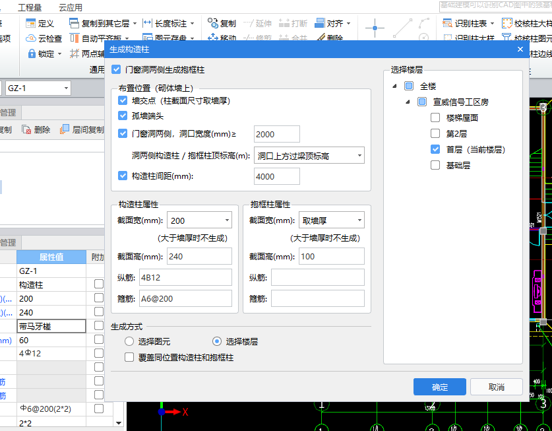Open the 工程量 ribbon tab
This screenshot has height=431, width=552.
pos(30,7)
